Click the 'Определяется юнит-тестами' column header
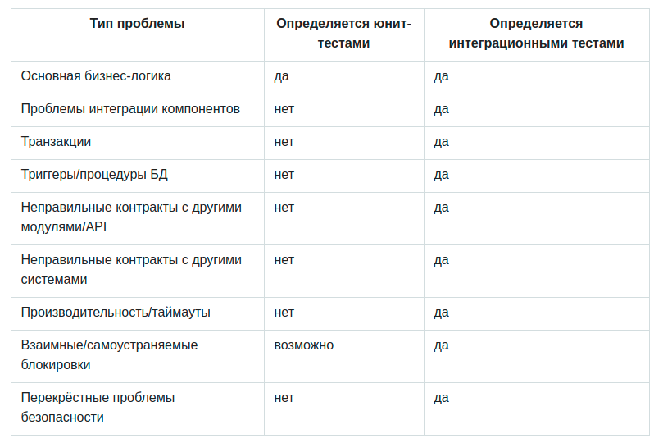This screenshot has width=654, height=443. 343,34
